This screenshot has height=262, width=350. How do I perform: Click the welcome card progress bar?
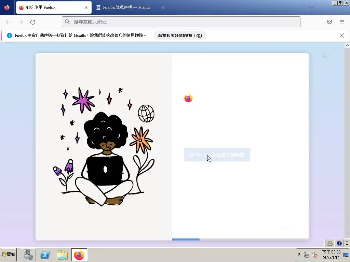point(241,239)
